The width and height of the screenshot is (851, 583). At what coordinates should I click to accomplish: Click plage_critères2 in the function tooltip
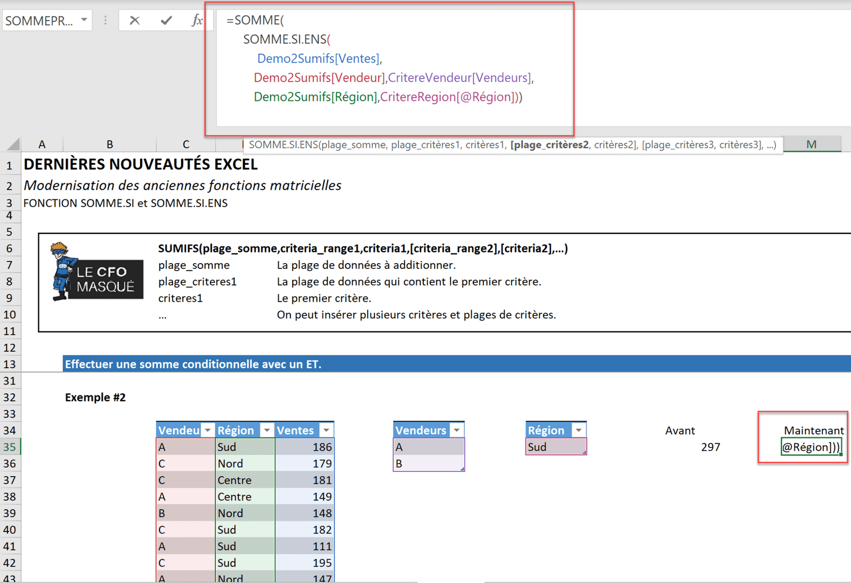(549, 145)
